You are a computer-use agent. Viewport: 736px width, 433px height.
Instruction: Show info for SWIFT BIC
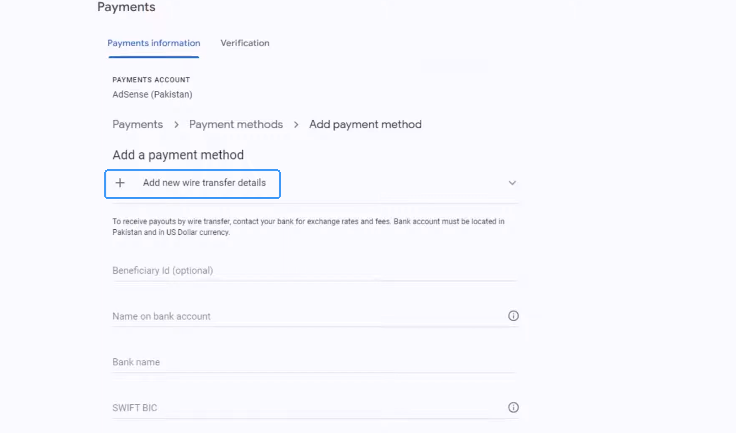pyautogui.click(x=513, y=408)
